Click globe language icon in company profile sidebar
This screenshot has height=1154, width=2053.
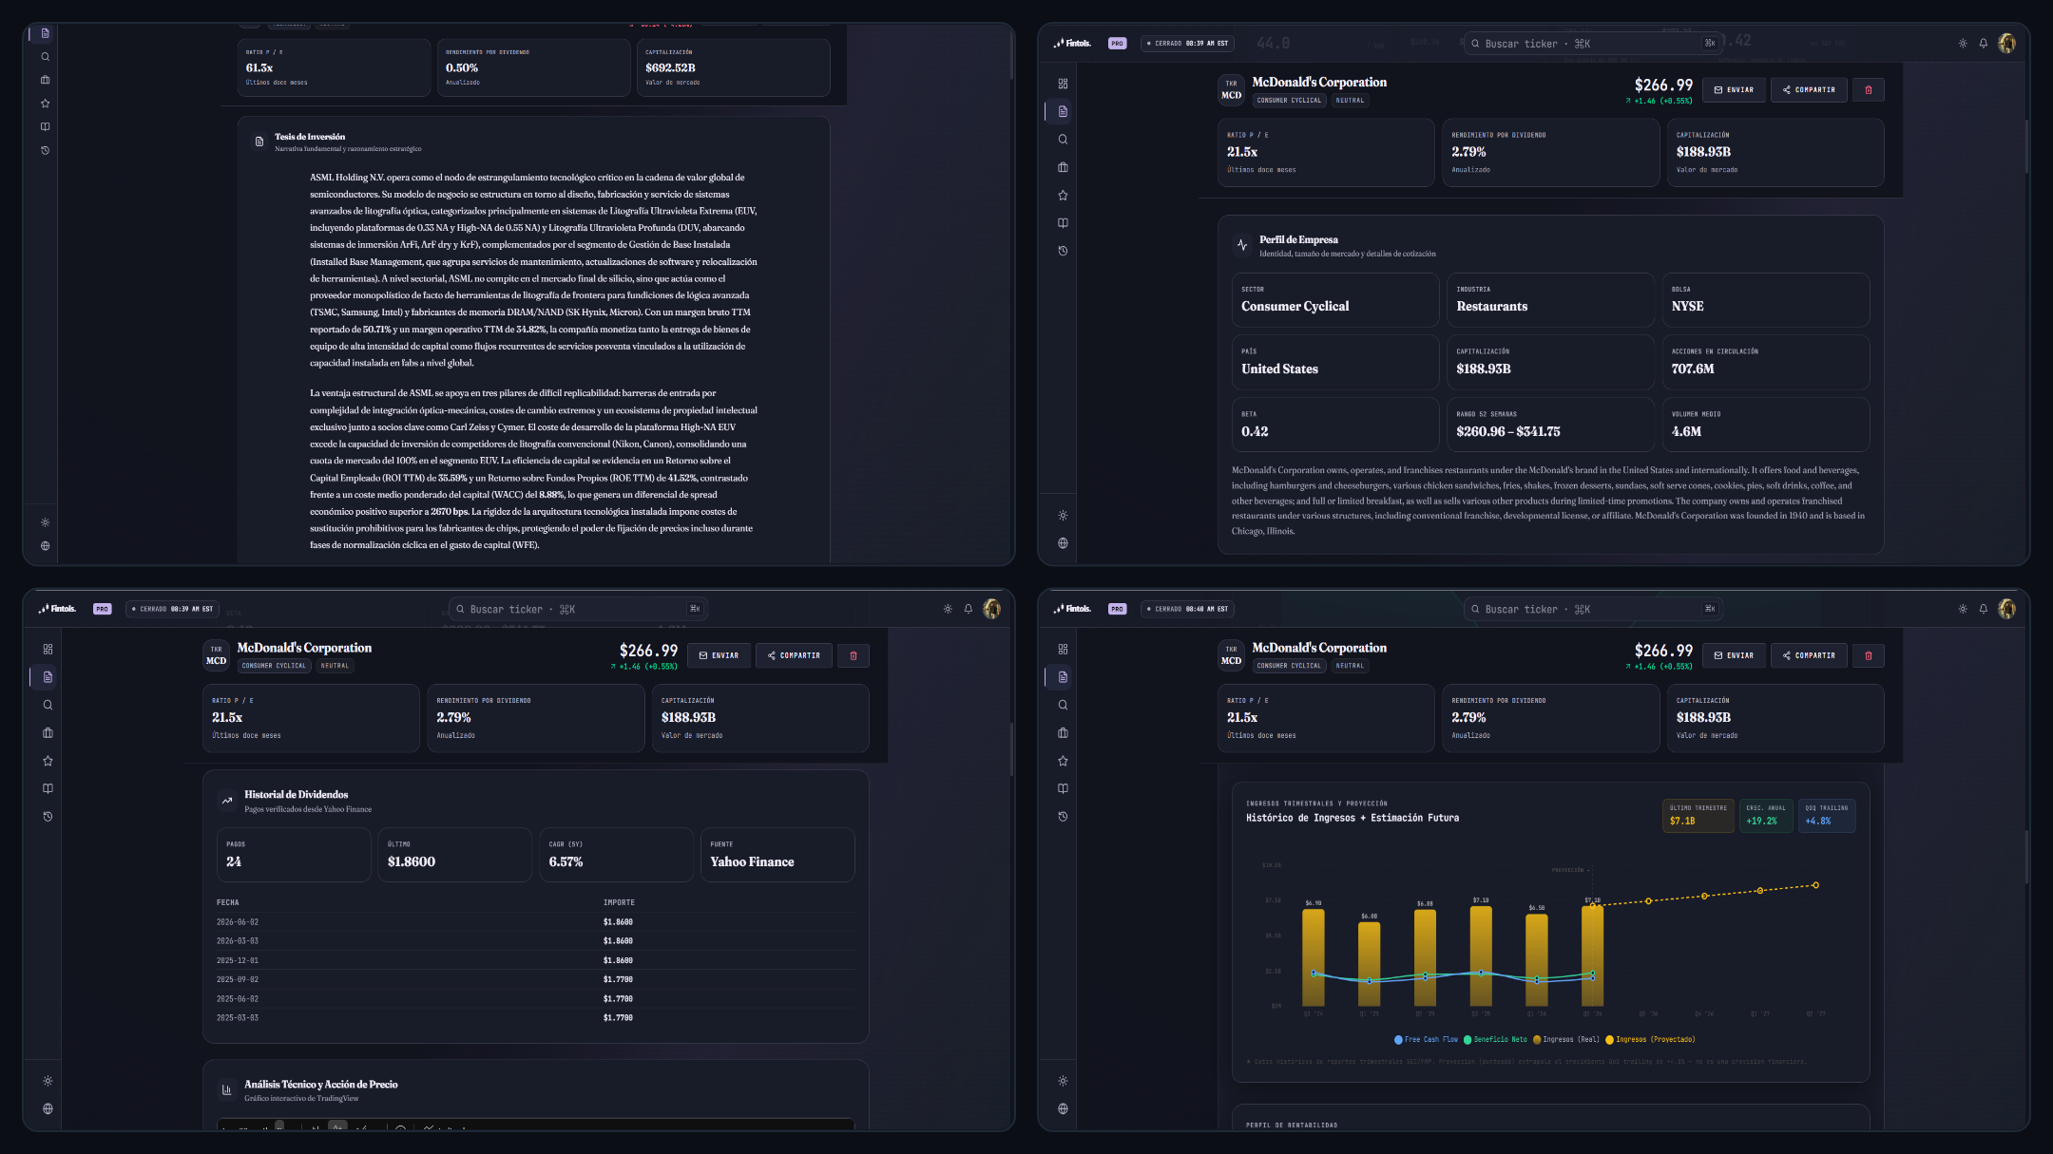[x=1063, y=543]
